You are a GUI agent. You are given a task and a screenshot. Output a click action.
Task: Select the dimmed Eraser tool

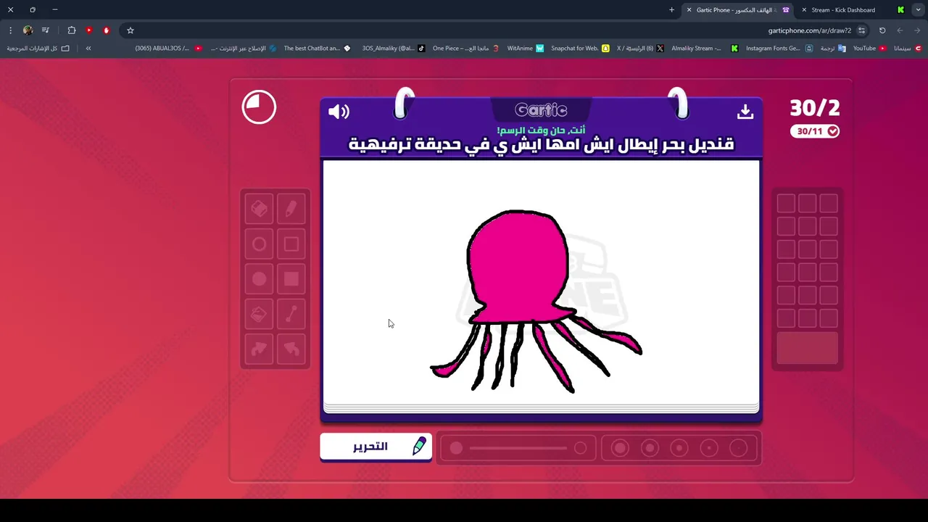tap(259, 210)
